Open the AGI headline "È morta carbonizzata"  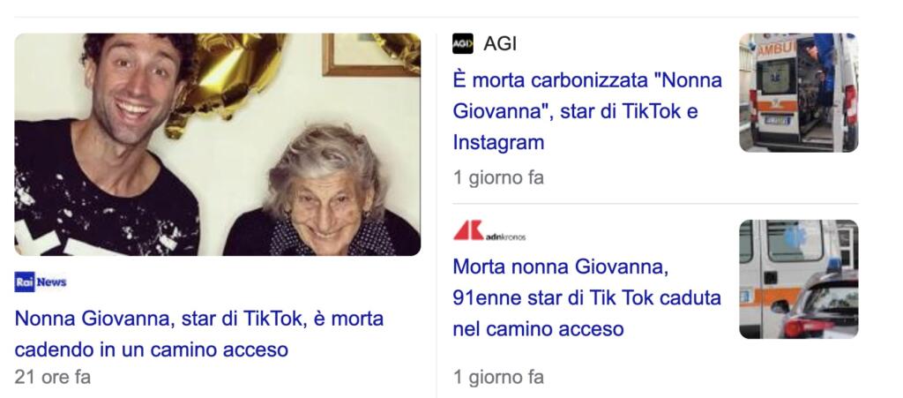(586, 111)
